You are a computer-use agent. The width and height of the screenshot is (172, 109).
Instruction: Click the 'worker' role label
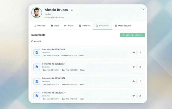tap(48, 14)
